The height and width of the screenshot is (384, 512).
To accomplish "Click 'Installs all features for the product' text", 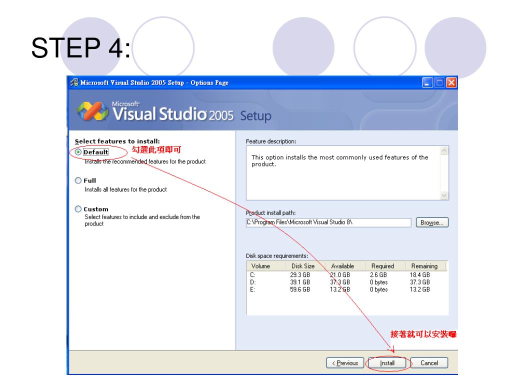I will (125, 189).
